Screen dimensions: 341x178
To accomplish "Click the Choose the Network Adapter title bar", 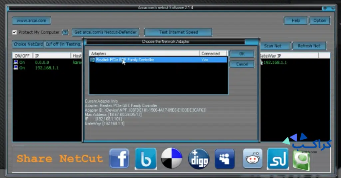I will point(165,41).
